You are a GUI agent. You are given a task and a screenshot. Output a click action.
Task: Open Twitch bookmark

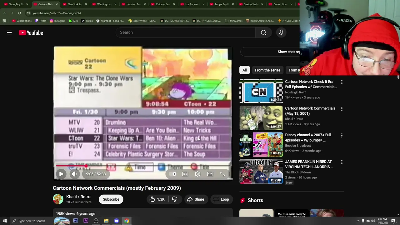(41, 21)
